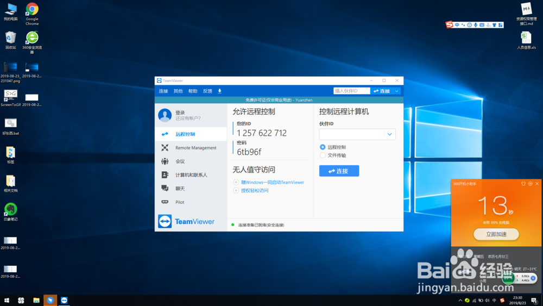Expand the 伙伴ID dropdown chevron
This screenshot has width=543, height=306.
(x=389, y=134)
